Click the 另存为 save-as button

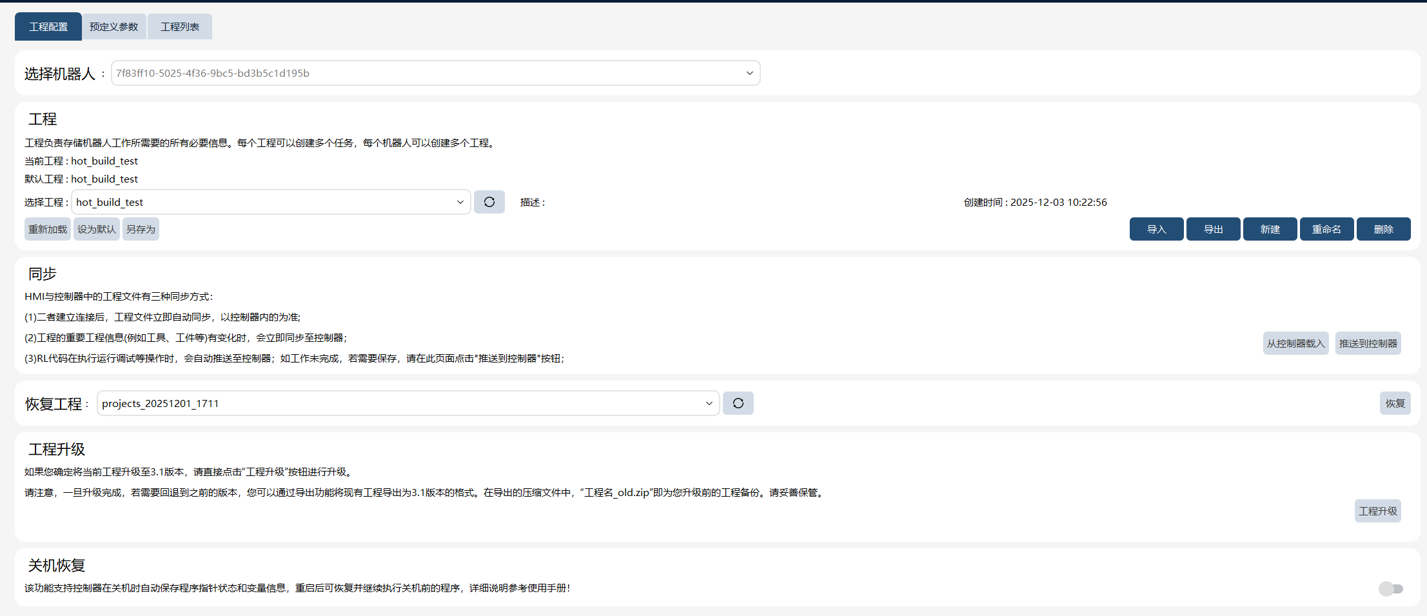(141, 229)
